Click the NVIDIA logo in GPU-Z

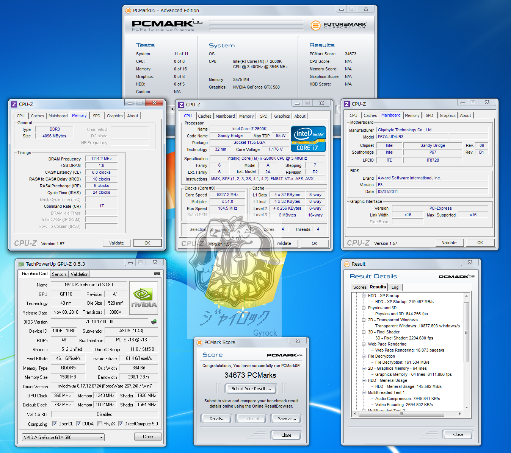144,298
